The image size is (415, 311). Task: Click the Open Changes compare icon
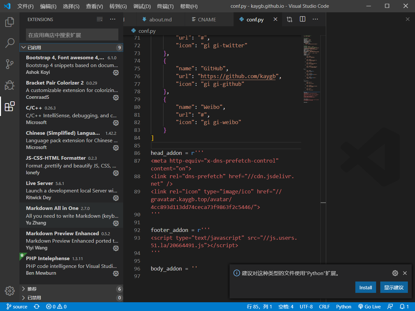tap(290, 19)
